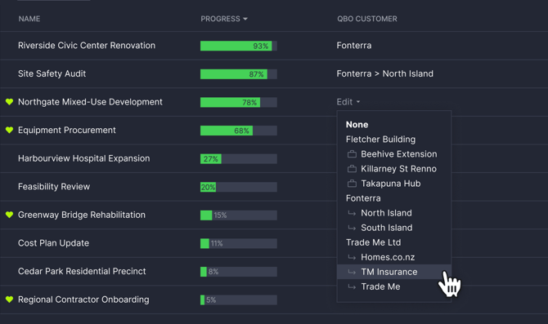Image resolution: width=548 pixels, height=324 pixels.
Task: Click the 68% progress bar
Action: click(x=239, y=131)
